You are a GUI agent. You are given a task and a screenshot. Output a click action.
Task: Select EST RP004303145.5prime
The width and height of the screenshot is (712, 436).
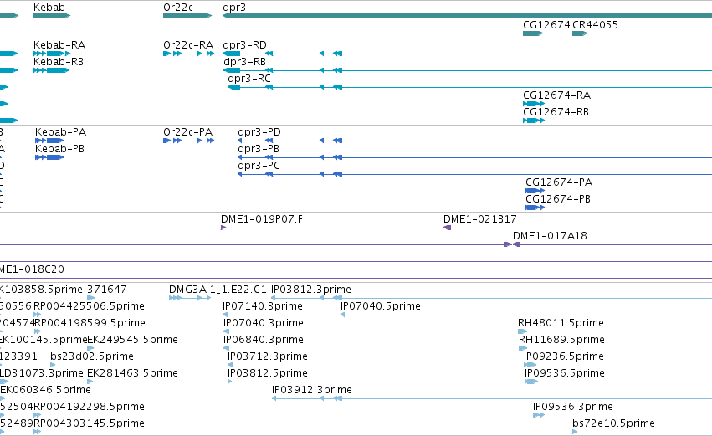click(x=38, y=432)
